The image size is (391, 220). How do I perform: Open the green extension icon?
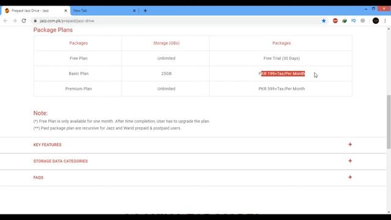[x=345, y=21]
